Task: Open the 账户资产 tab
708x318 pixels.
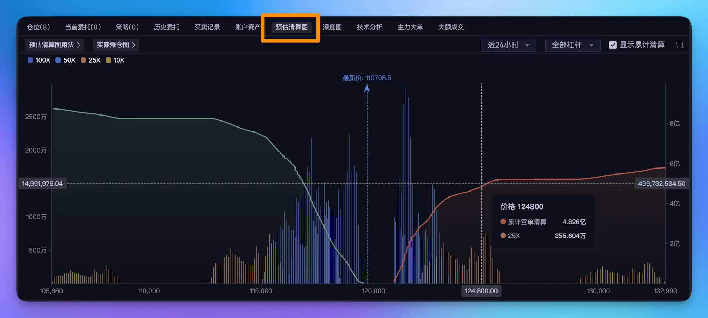Action: [248, 27]
